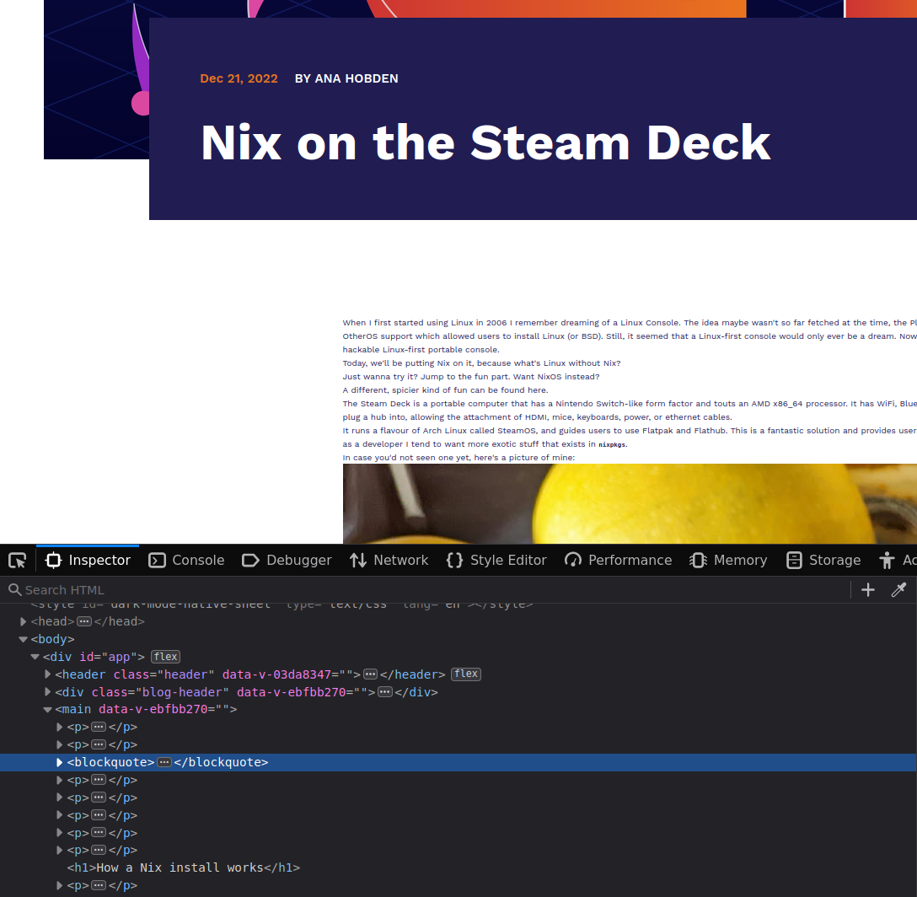Activate the eyedropper color picker
This screenshot has height=897, width=917.
(x=898, y=589)
